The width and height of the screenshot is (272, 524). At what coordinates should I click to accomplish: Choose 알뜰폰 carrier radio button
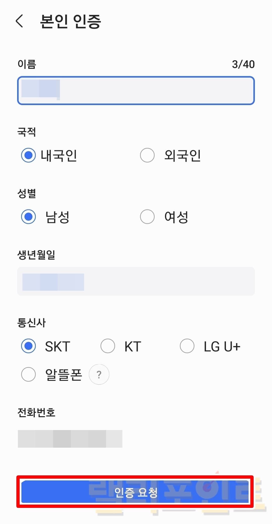(x=28, y=374)
